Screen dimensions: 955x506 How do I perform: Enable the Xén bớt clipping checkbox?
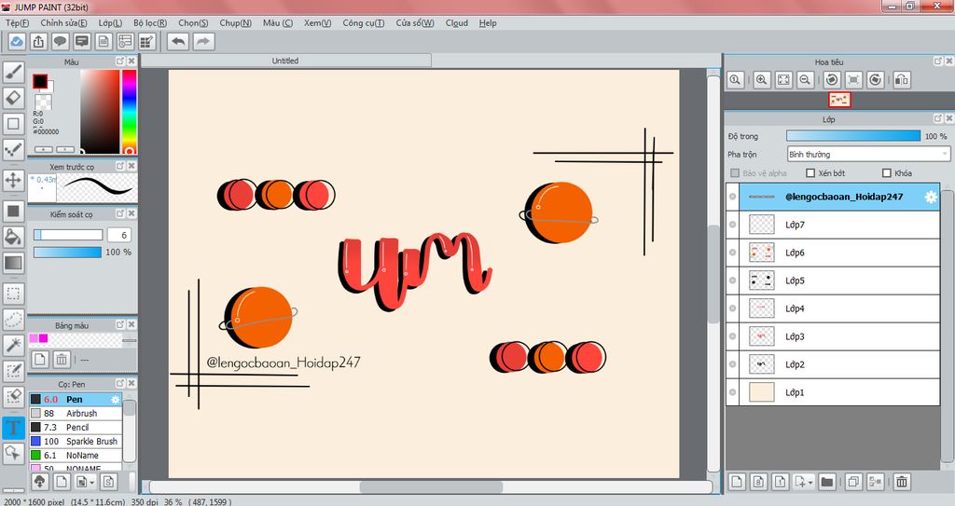coord(810,173)
